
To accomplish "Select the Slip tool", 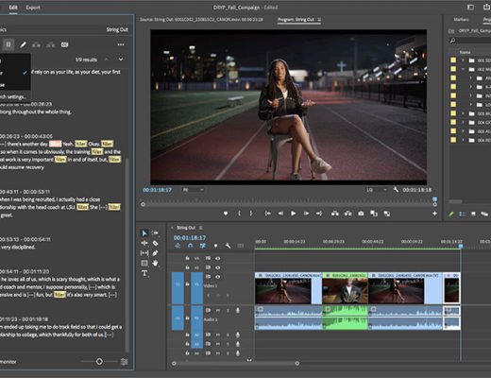I will pyautogui.click(x=144, y=253).
